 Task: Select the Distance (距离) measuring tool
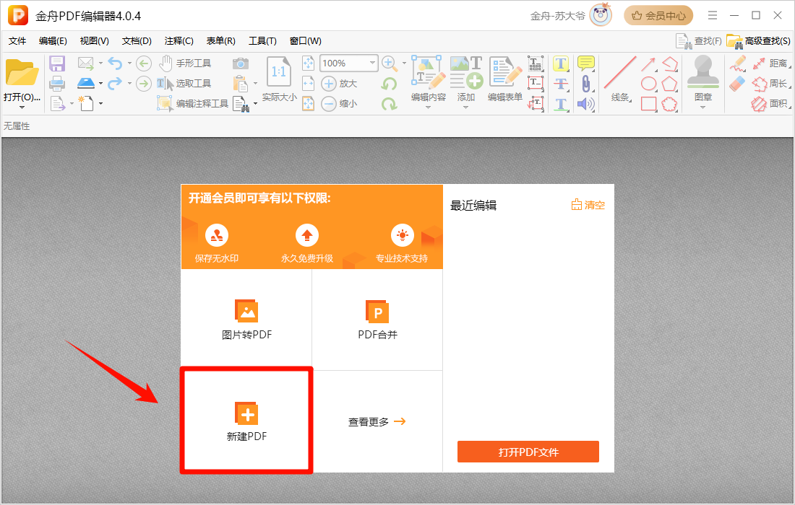click(770, 63)
